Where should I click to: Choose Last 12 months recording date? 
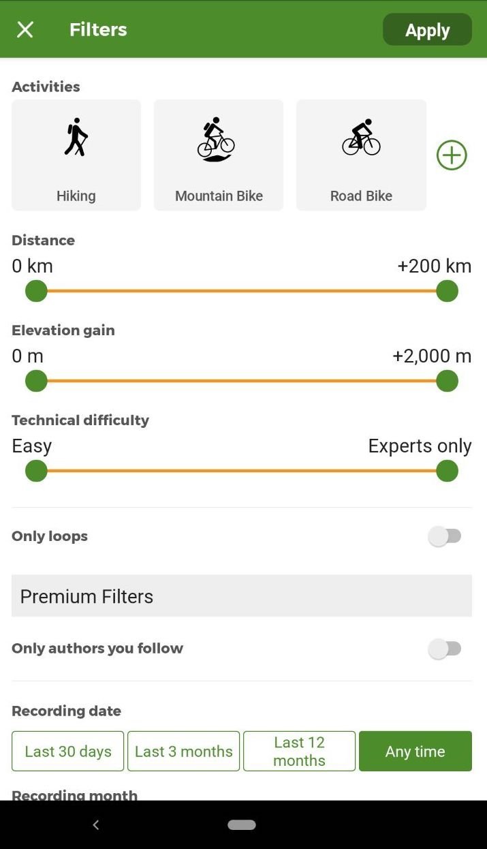(x=300, y=751)
